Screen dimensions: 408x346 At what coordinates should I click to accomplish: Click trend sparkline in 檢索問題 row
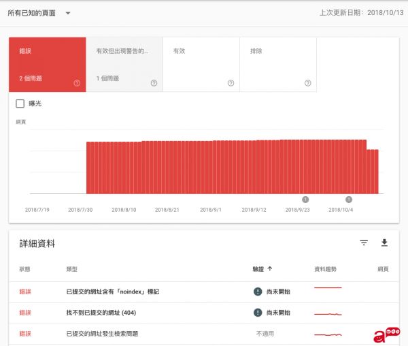(x=328, y=335)
